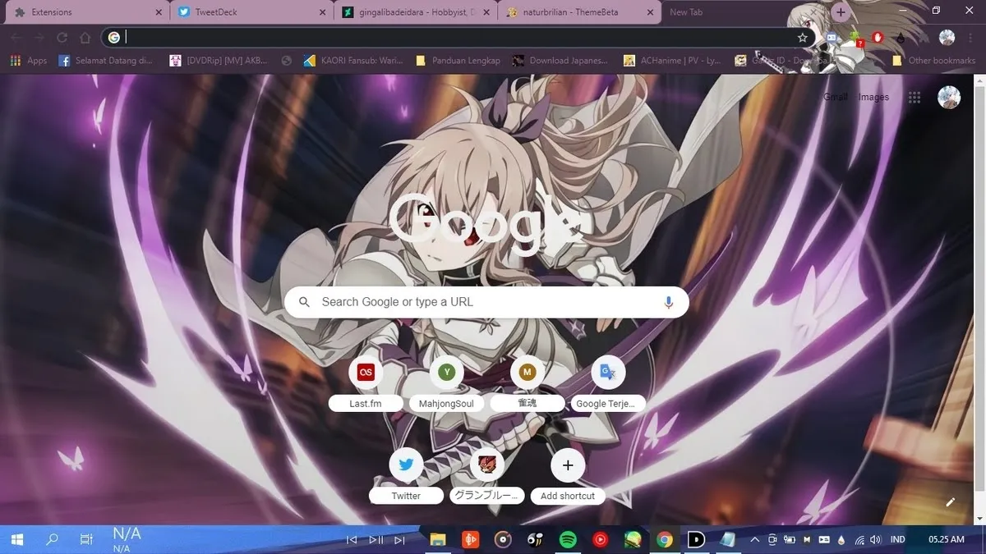986x554 pixels.
Task: Open YouTube Music from the taskbar
Action: coord(600,539)
